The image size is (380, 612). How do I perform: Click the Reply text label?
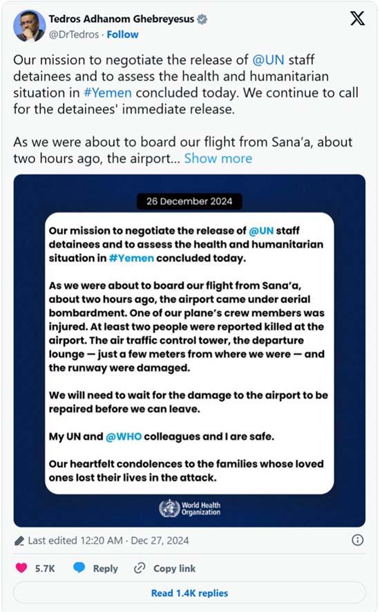pos(105,568)
